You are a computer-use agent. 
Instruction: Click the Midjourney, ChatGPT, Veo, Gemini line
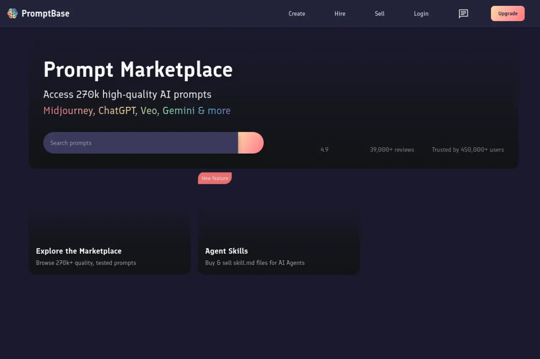(137, 111)
